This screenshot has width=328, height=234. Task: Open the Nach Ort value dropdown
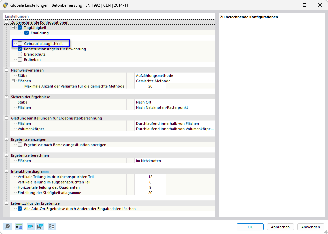point(175,103)
